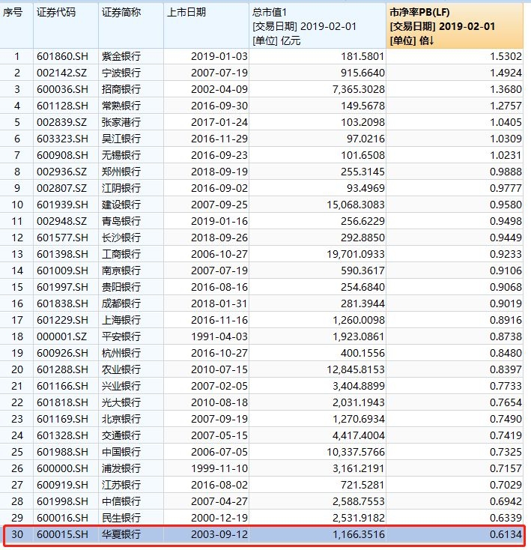Click market value 12,845.8153
This screenshot has width=531, height=550.
356,369
